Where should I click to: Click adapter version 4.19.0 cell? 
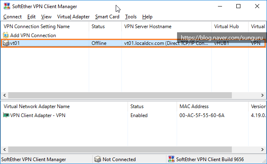click(258, 115)
